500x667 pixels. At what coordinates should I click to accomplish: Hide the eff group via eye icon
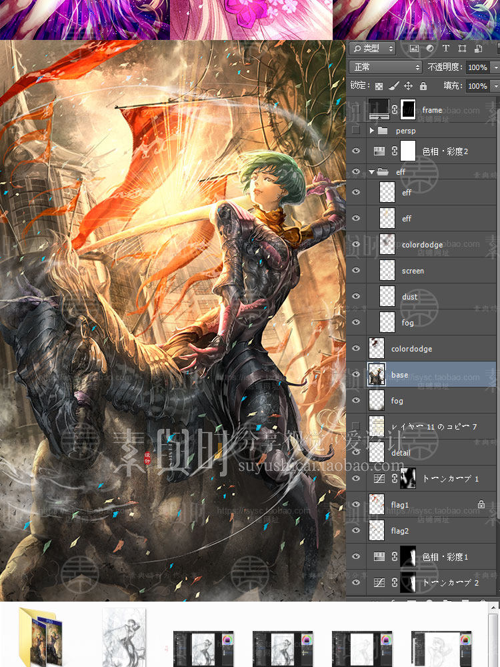(x=356, y=172)
